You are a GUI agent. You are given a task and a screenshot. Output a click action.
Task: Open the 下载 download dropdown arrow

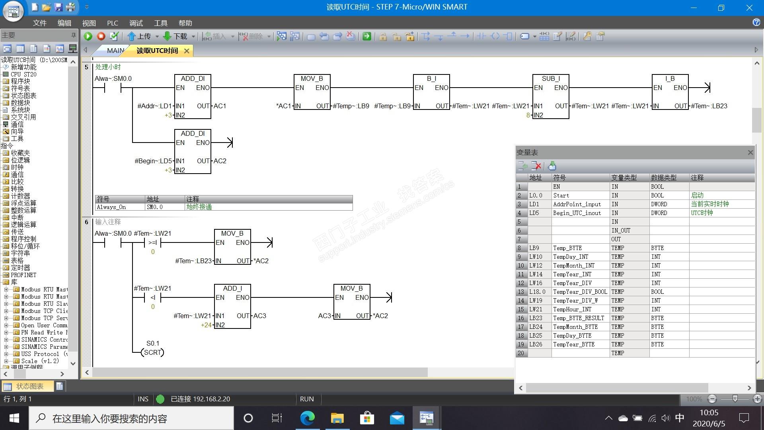193,37
